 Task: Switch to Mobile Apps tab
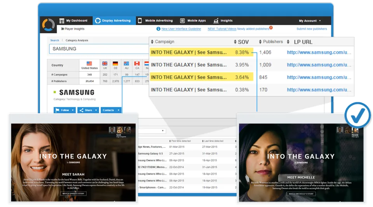193,21
